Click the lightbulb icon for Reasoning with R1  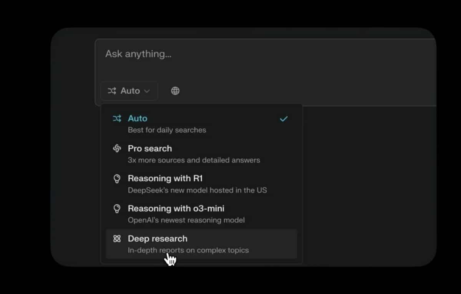tap(117, 179)
